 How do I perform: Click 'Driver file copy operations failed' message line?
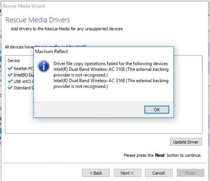tap(110, 64)
